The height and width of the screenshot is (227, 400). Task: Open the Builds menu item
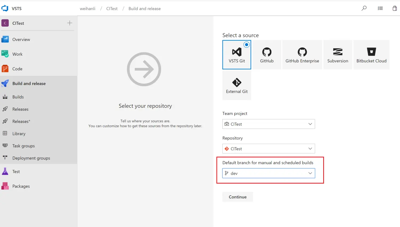click(x=39, y=97)
